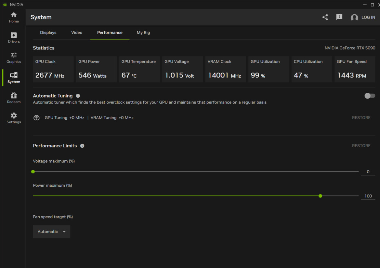
Task: Switch to the Displays tab
Action: [x=48, y=33]
